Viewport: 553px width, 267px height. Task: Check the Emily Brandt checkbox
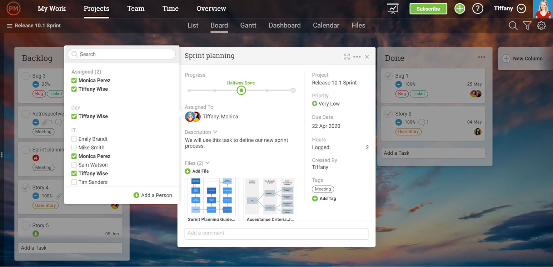(74, 139)
